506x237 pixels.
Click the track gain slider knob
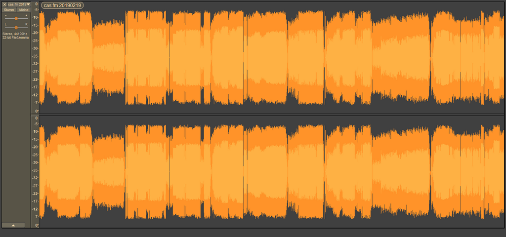16,19
